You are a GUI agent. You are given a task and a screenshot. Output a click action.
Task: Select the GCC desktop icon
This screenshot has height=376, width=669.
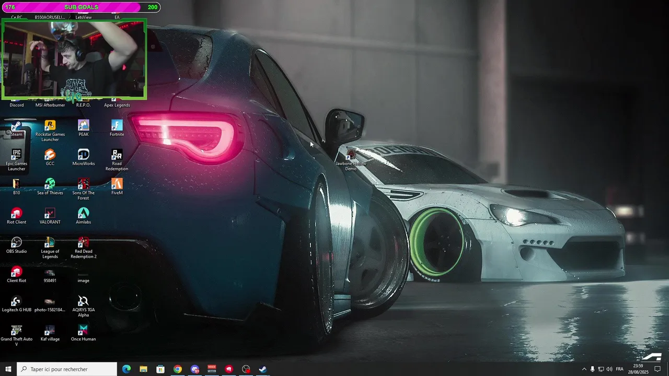[x=50, y=158]
